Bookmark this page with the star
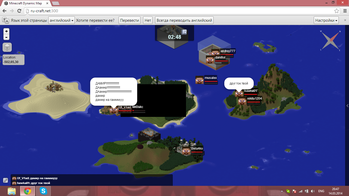Image resolution: width=349 pixels, height=196 pixels. tap(337, 11)
